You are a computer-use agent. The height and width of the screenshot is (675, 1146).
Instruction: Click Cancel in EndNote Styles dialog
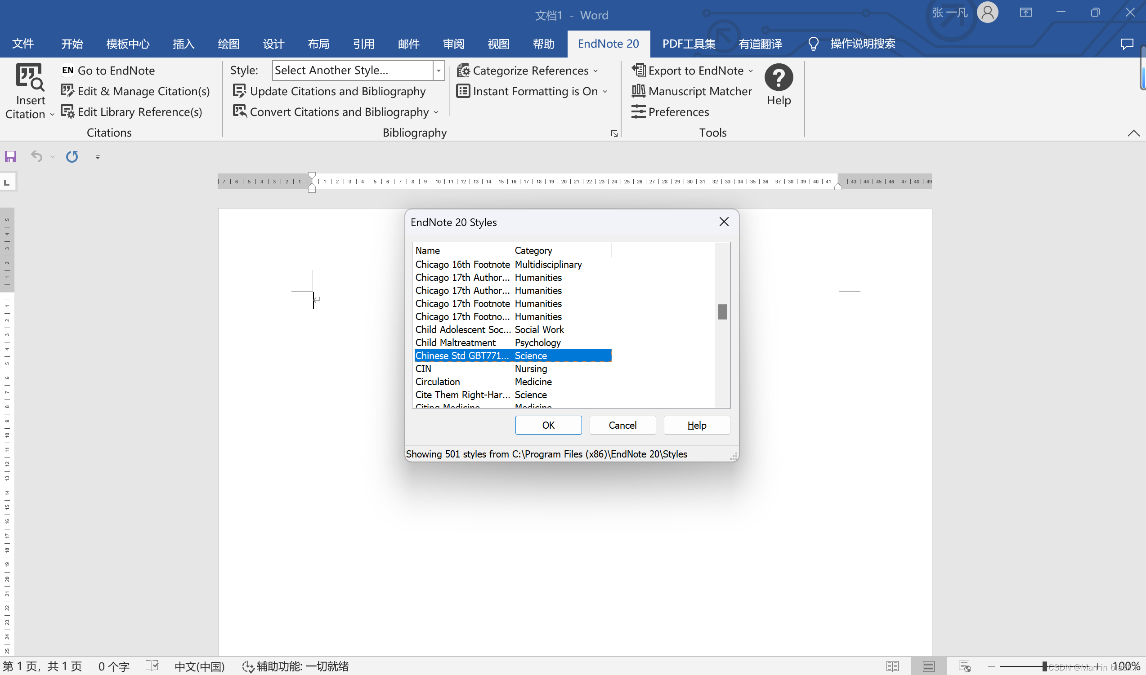[622, 425]
